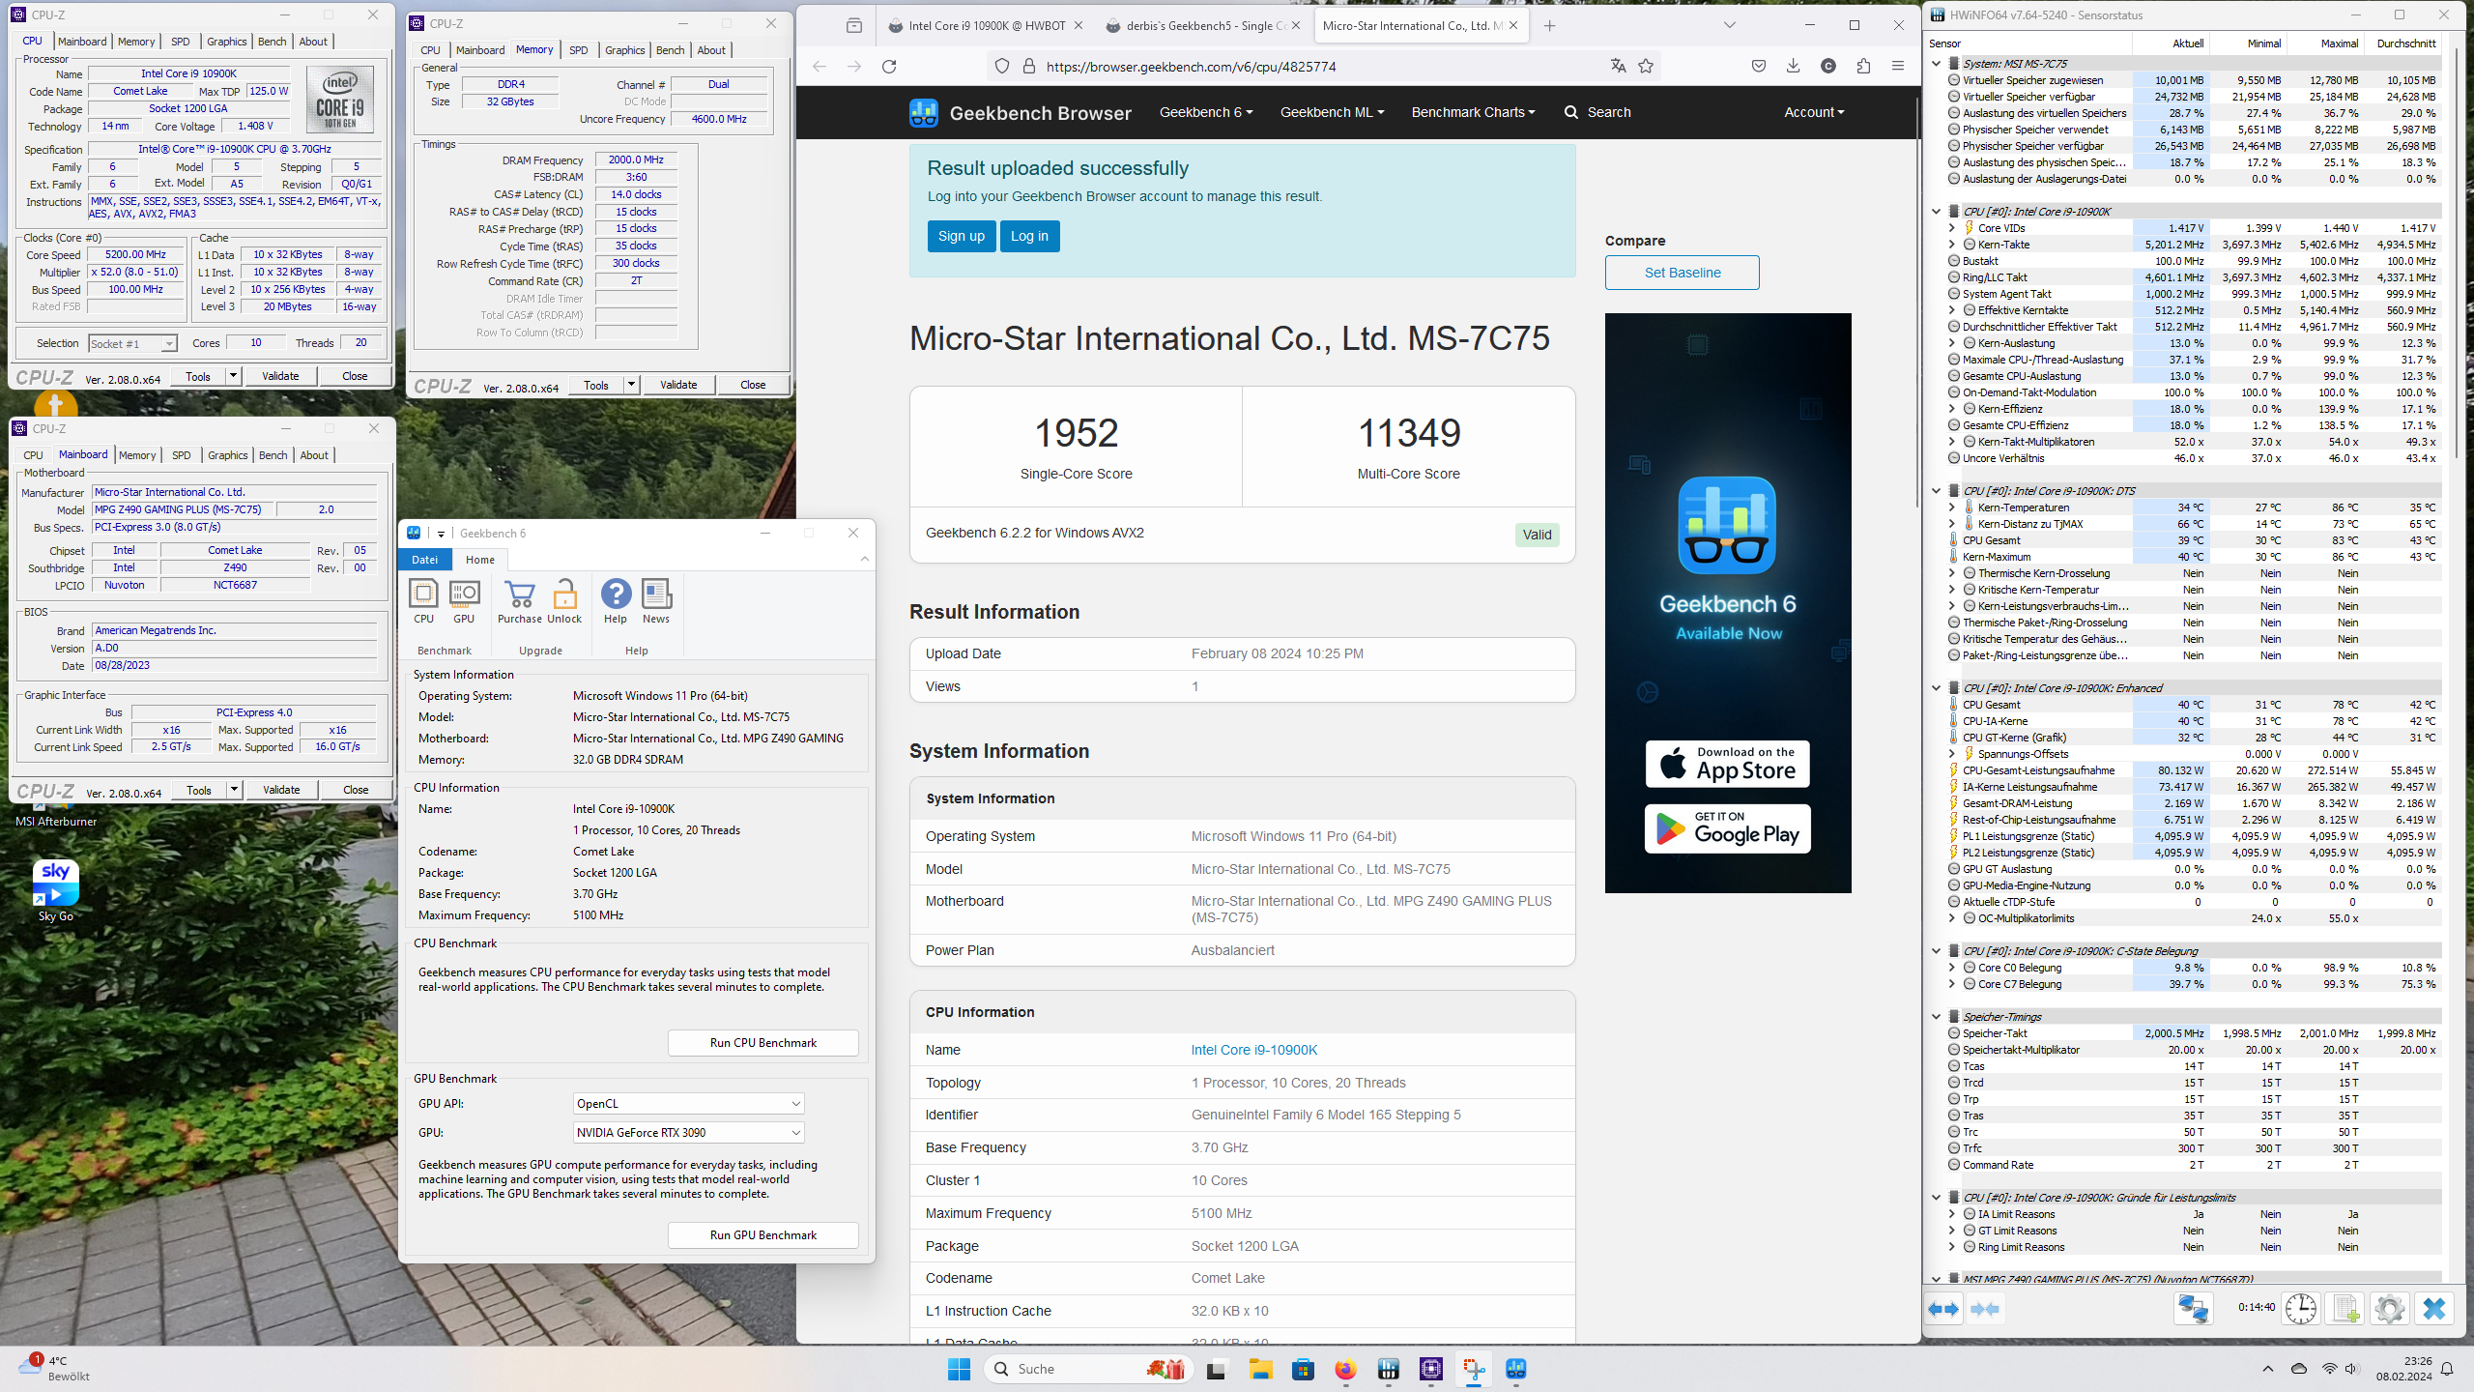Click Run CPU Benchmark button

pyautogui.click(x=763, y=1043)
